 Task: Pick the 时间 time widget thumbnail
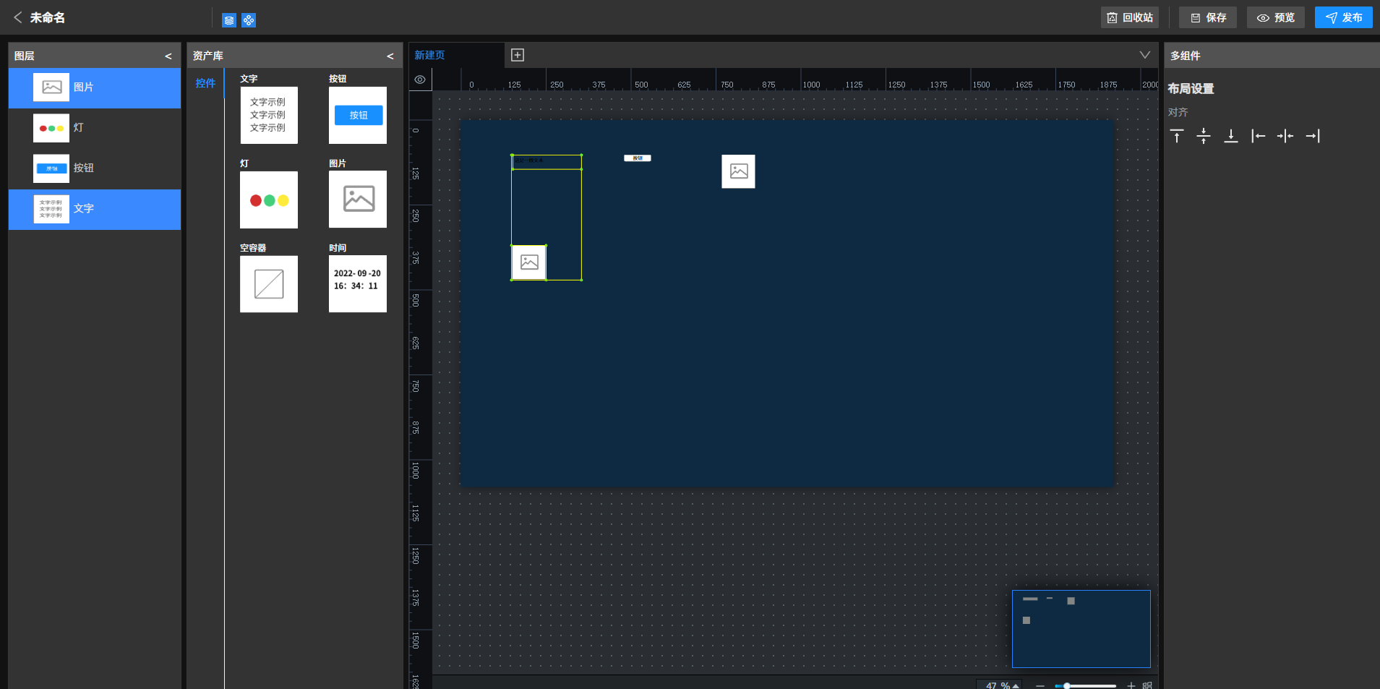[x=358, y=284]
